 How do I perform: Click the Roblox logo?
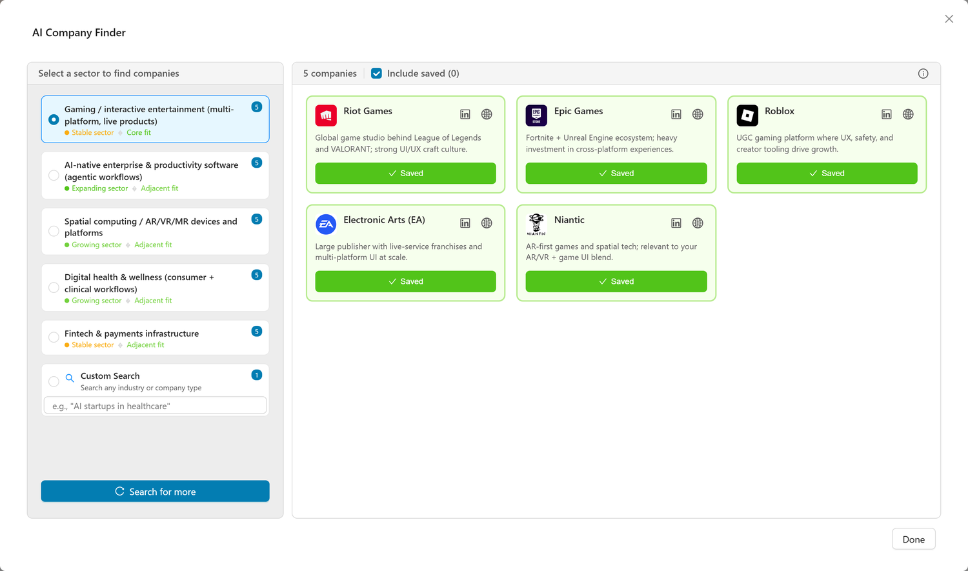click(747, 115)
